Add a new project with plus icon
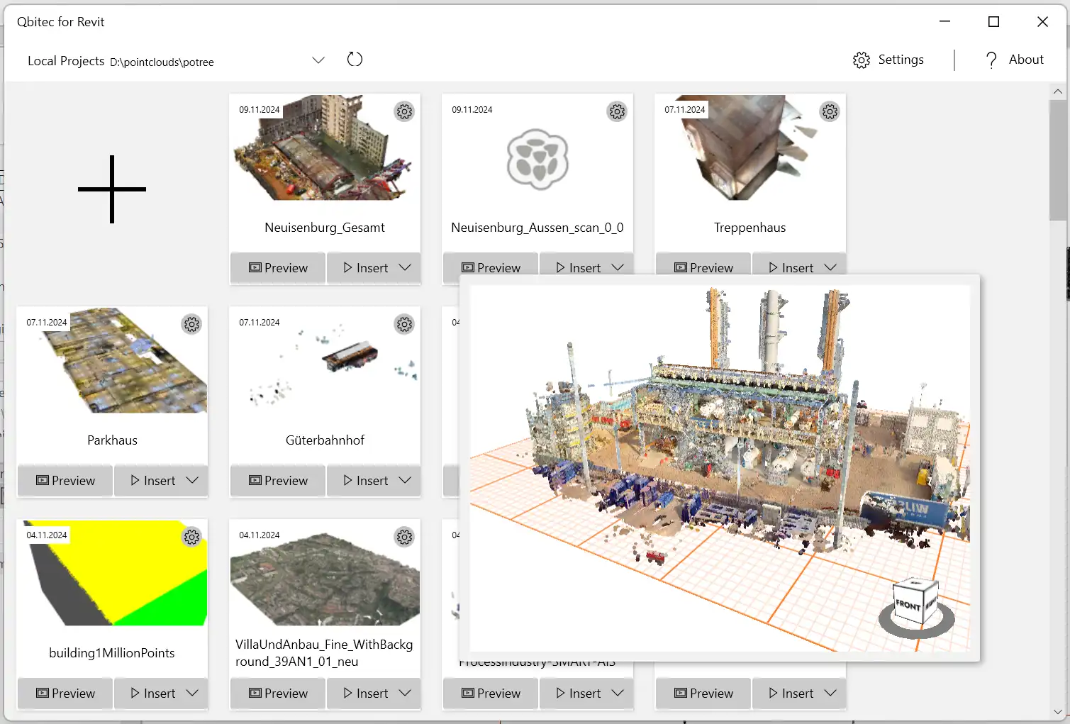Screen dimensions: 1070x724 (112, 189)
